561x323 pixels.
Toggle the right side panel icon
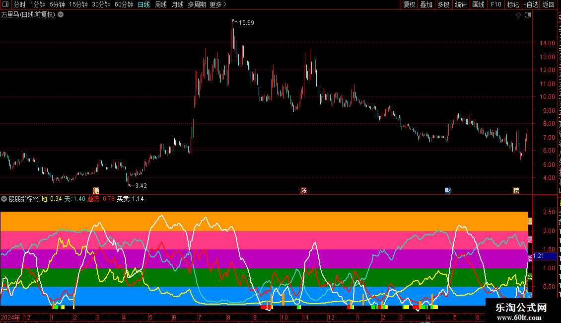(x=528, y=15)
